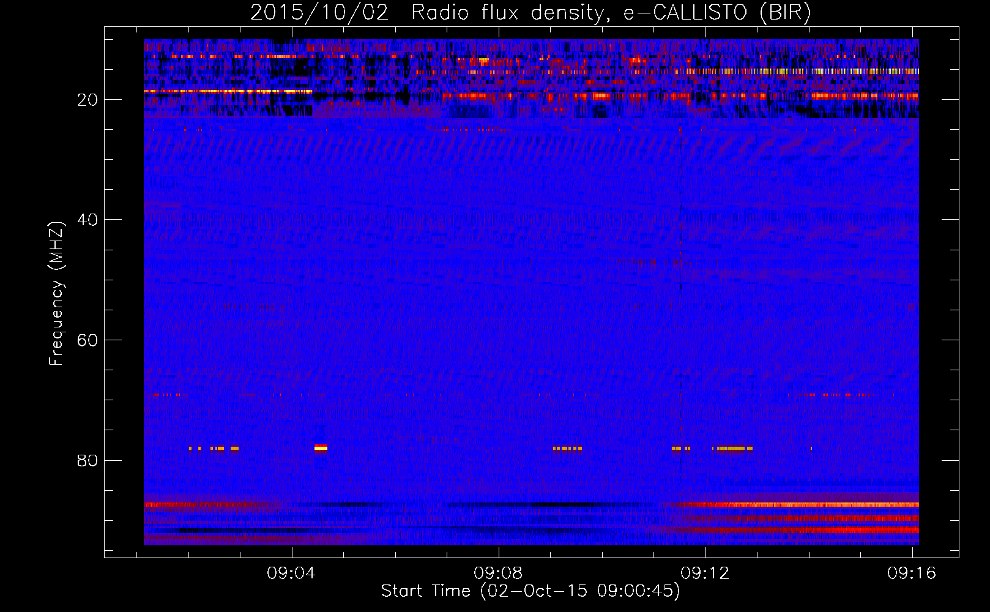Click the brightest burst near 09:04 at 78 MHz
This screenshot has width=990, height=612.
tap(321, 448)
